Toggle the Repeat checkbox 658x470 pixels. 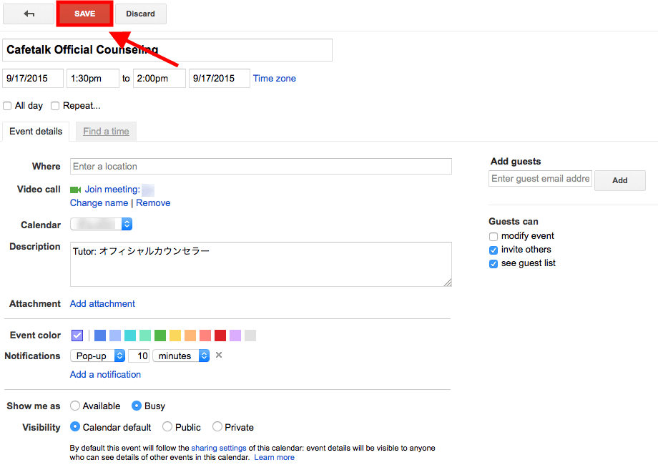(x=55, y=106)
